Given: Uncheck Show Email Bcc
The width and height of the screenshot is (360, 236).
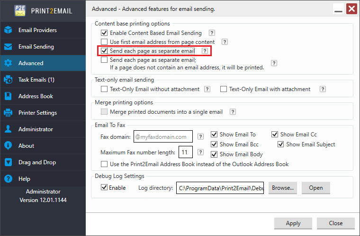Looking at the screenshot, I should [214, 144].
